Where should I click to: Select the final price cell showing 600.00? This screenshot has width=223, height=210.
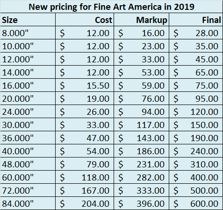196,203
